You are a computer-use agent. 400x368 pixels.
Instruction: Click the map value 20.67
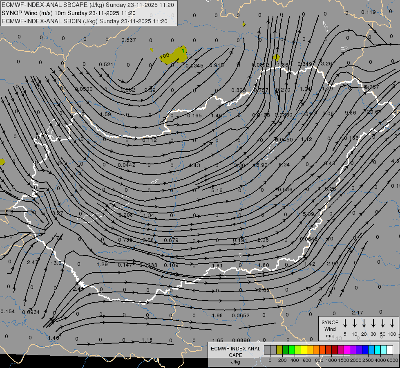[x=374, y=112]
